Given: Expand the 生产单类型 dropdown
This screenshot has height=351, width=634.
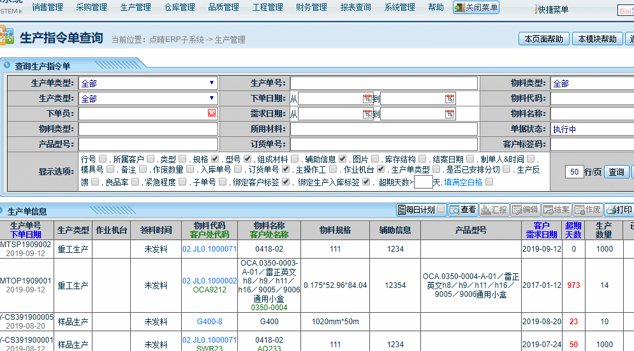Looking at the screenshot, I should click(x=148, y=83).
